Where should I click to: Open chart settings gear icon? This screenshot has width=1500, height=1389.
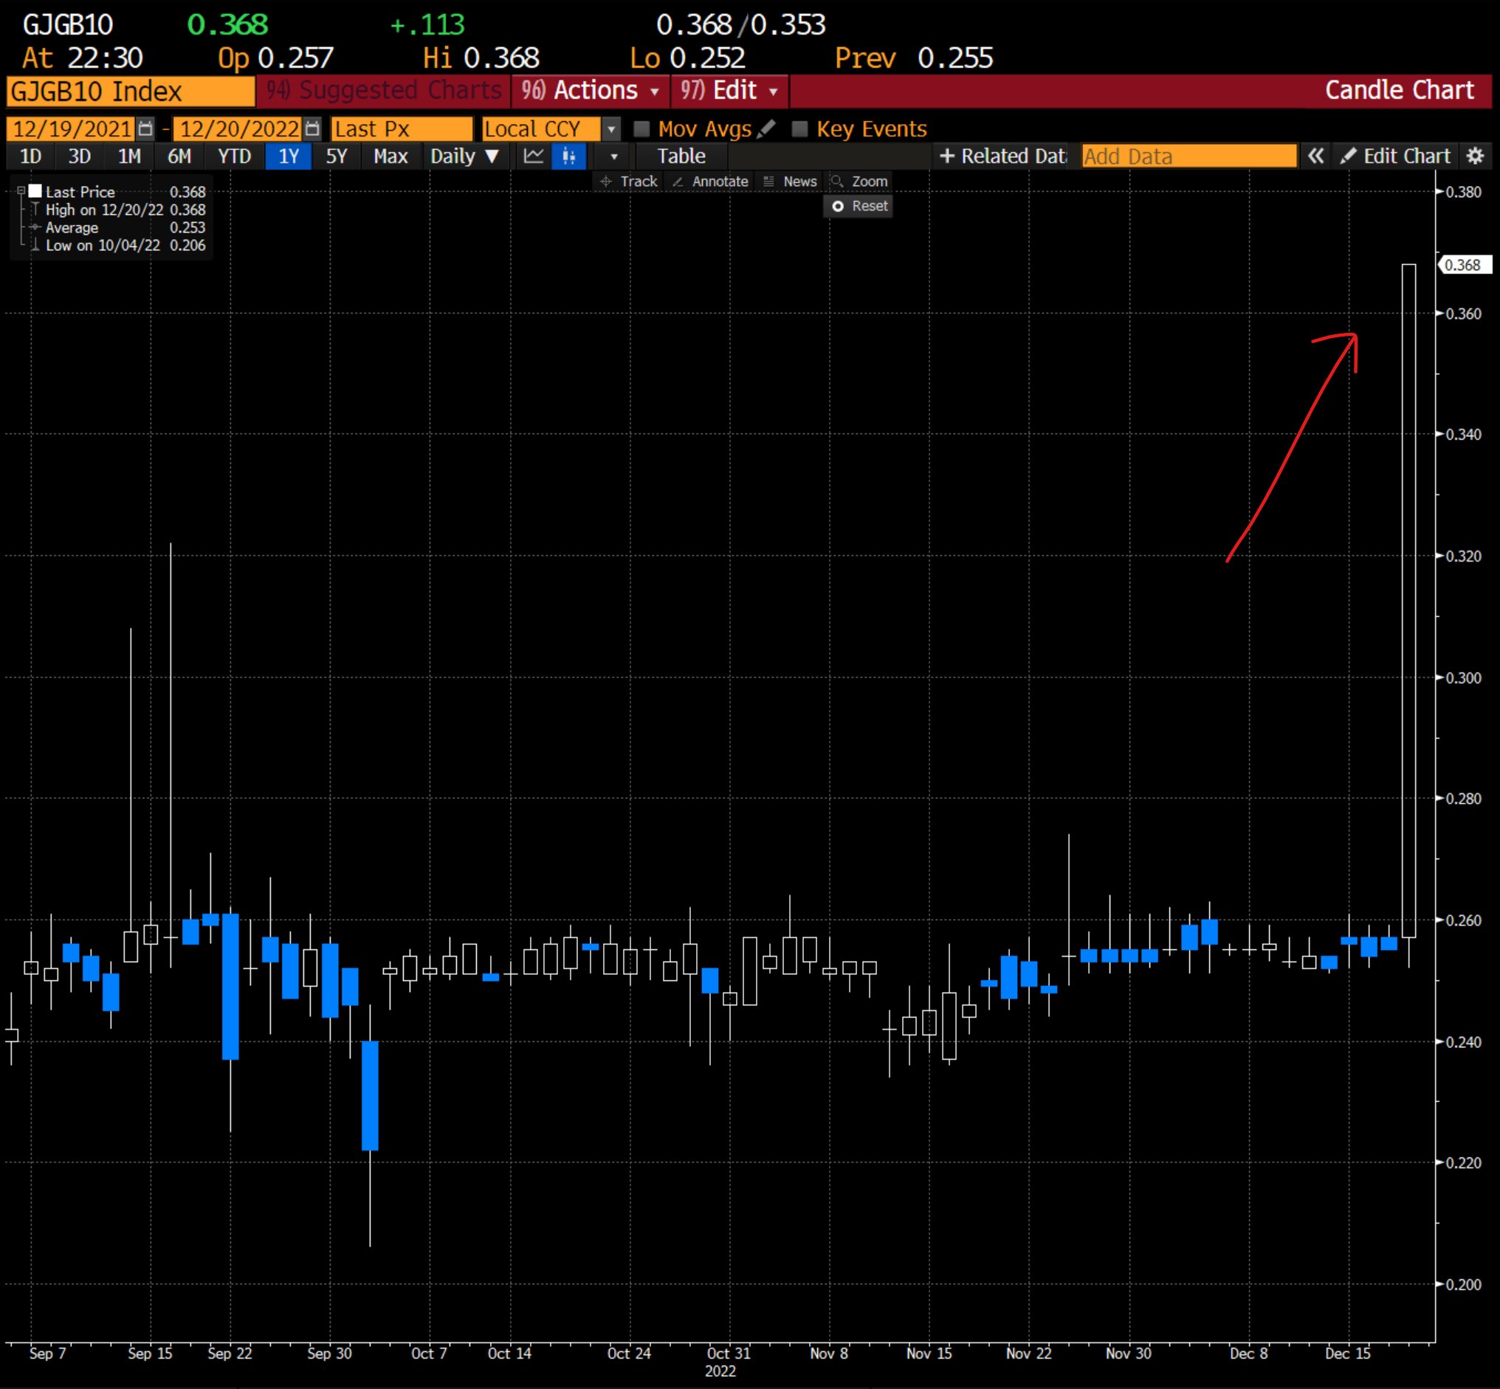coord(1475,156)
